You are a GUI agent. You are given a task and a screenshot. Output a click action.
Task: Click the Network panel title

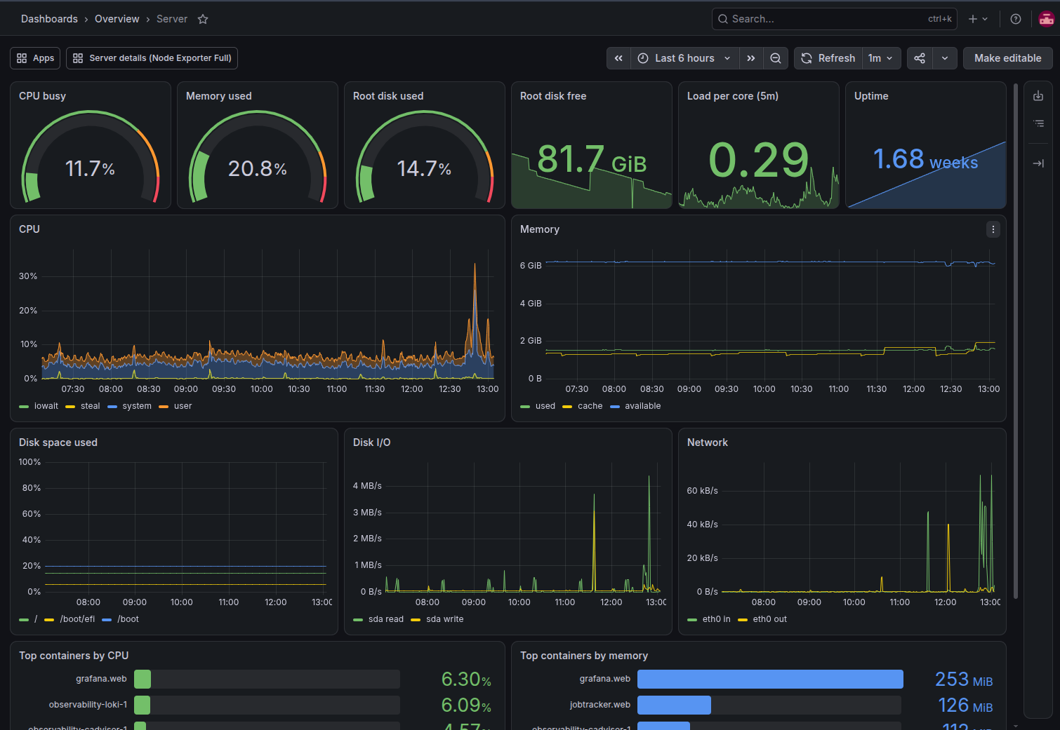(x=708, y=442)
